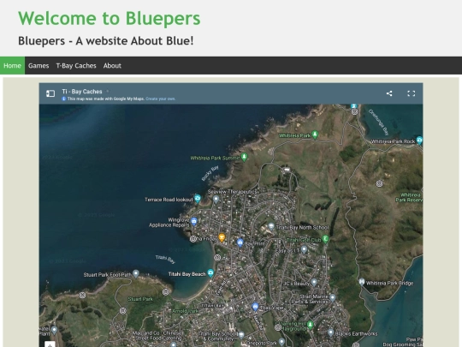Click the Terrace Road lookout camera marker
The width and height of the screenshot is (462, 347).
pos(198,198)
